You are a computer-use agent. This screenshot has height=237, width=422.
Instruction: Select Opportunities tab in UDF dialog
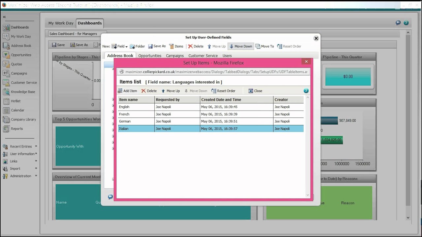pyautogui.click(x=150, y=56)
